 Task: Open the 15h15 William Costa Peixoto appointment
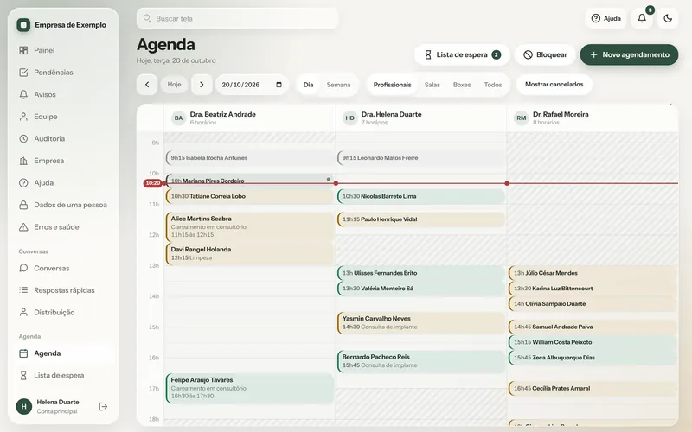593,342
